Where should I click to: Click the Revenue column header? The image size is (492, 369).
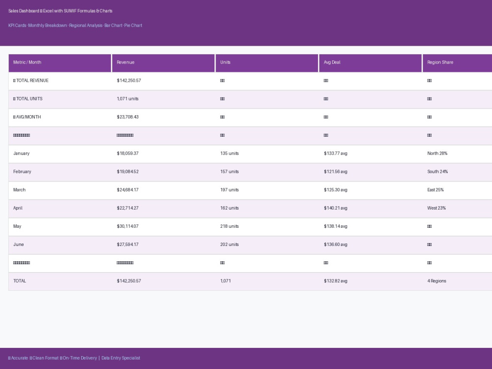coord(163,63)
